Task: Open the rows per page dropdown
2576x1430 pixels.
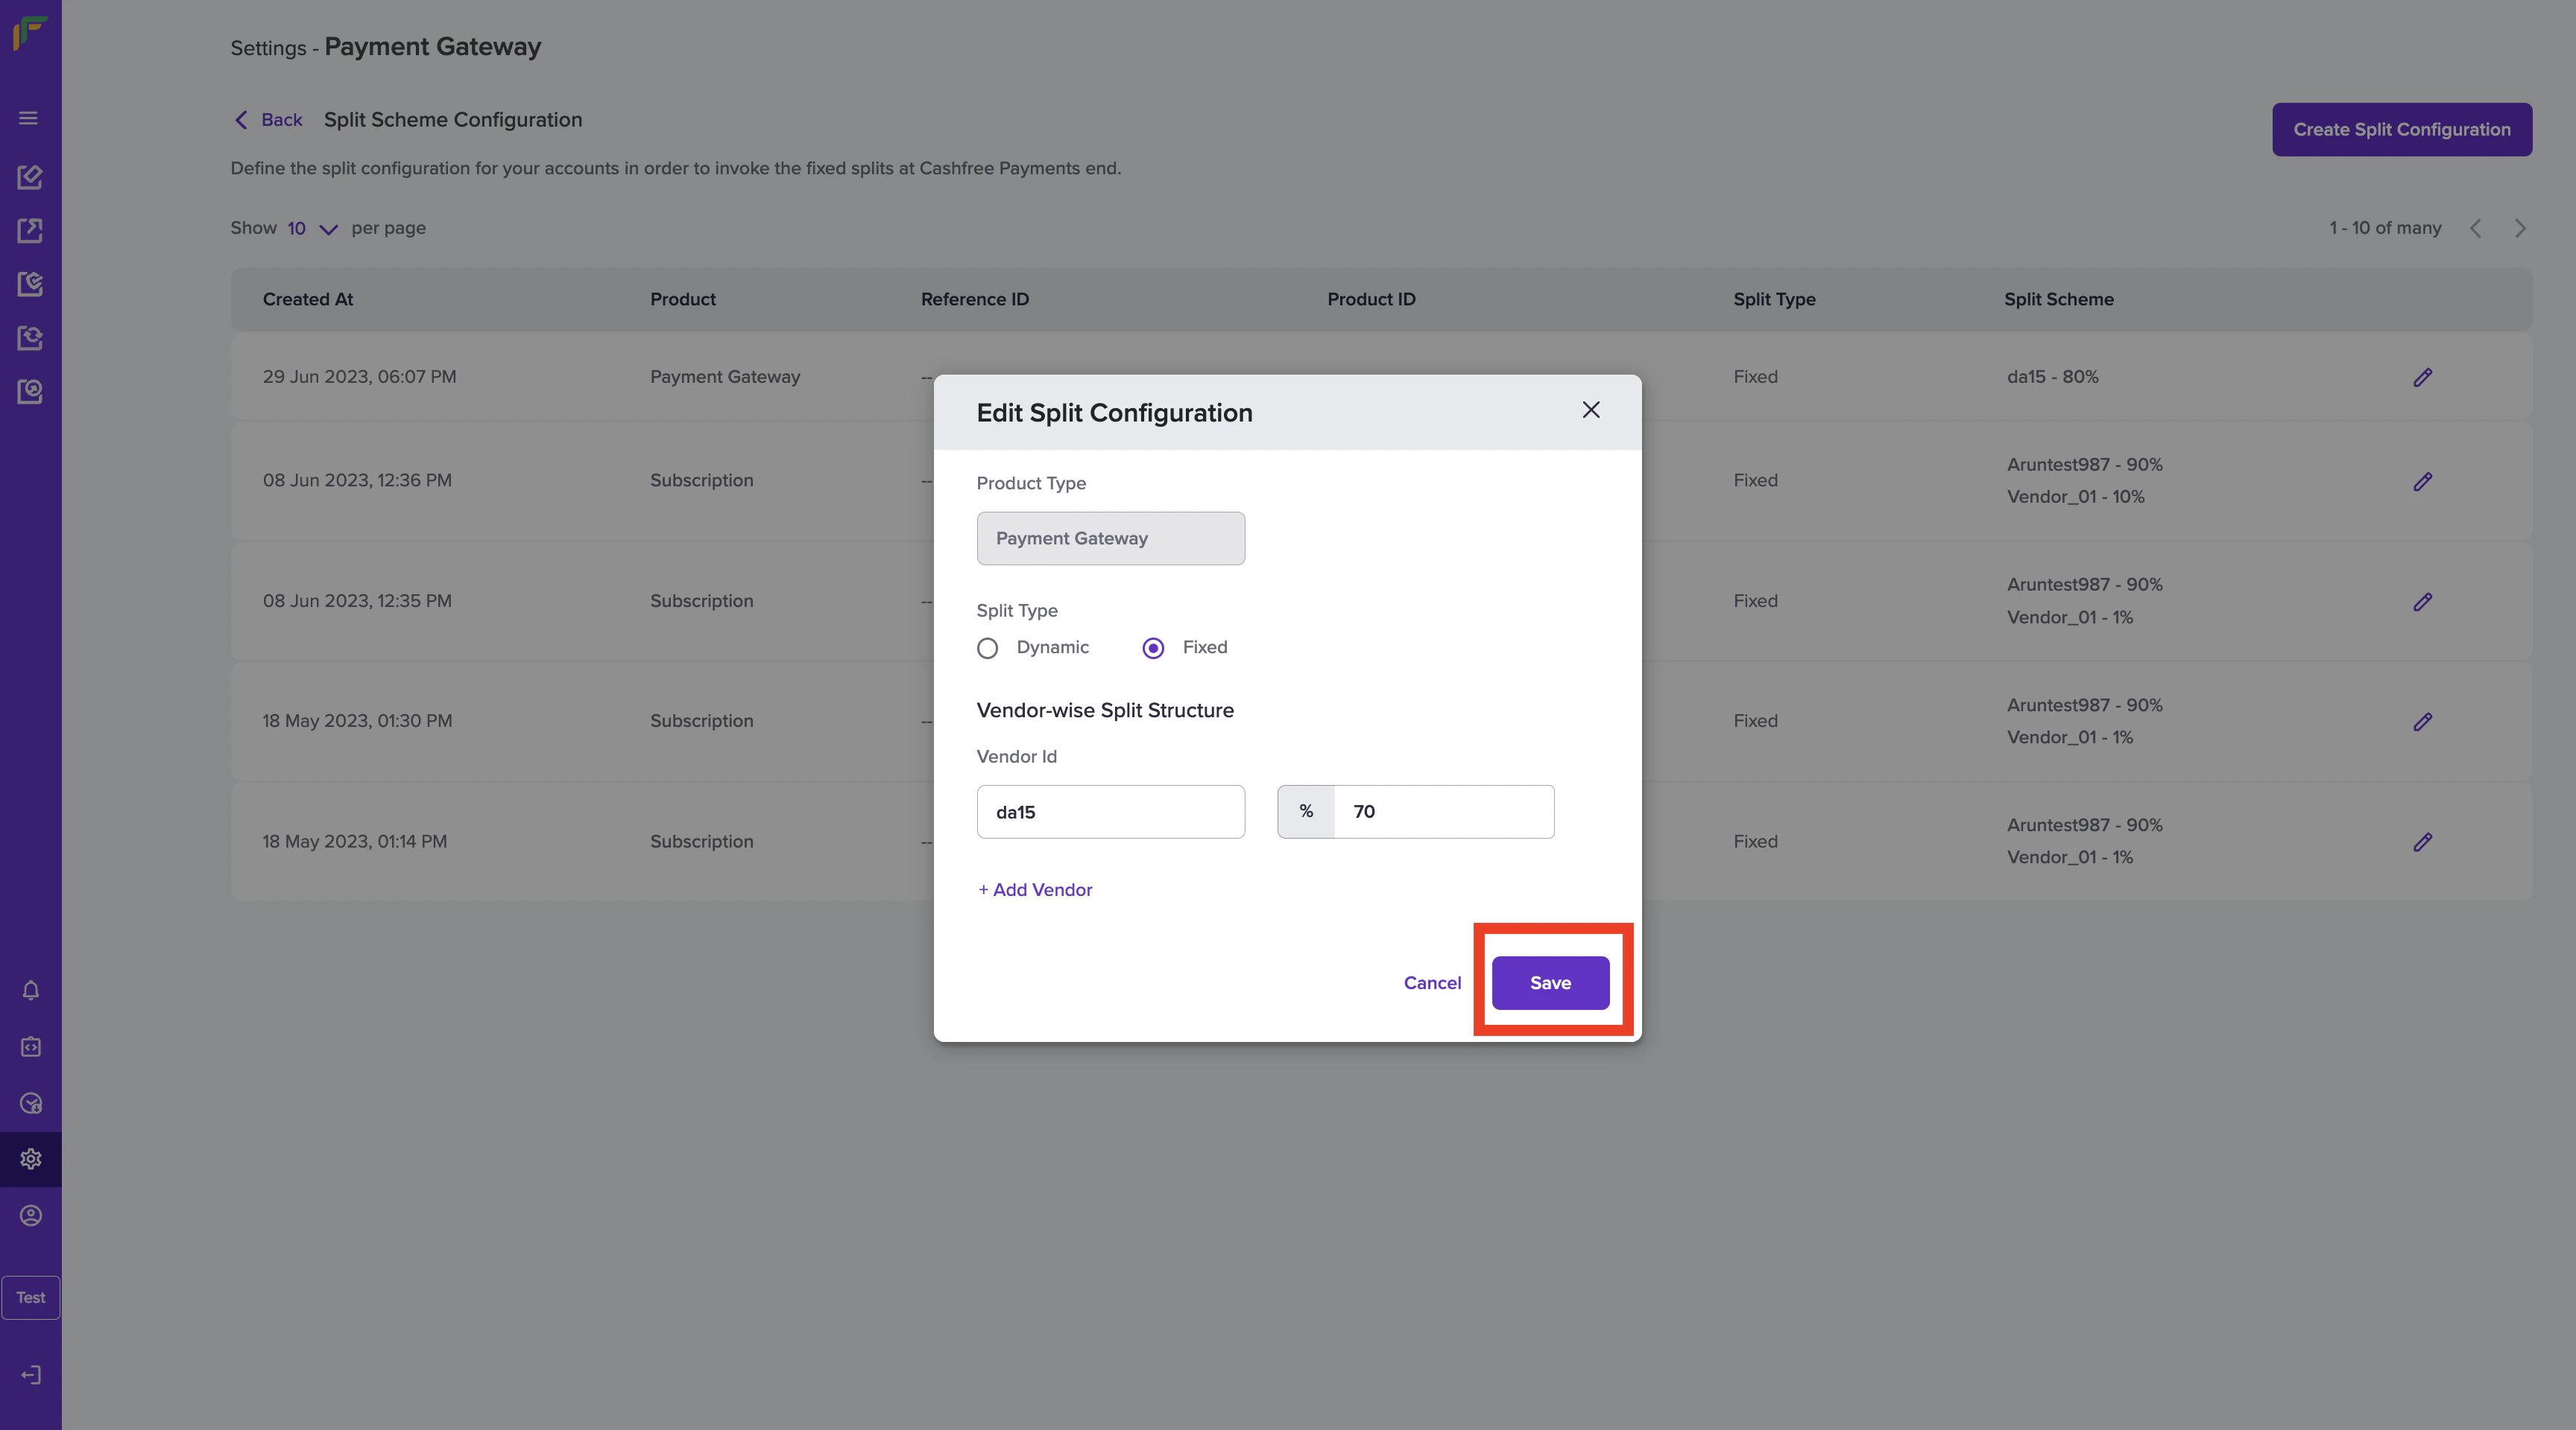Action: click(x=312, y=229)
